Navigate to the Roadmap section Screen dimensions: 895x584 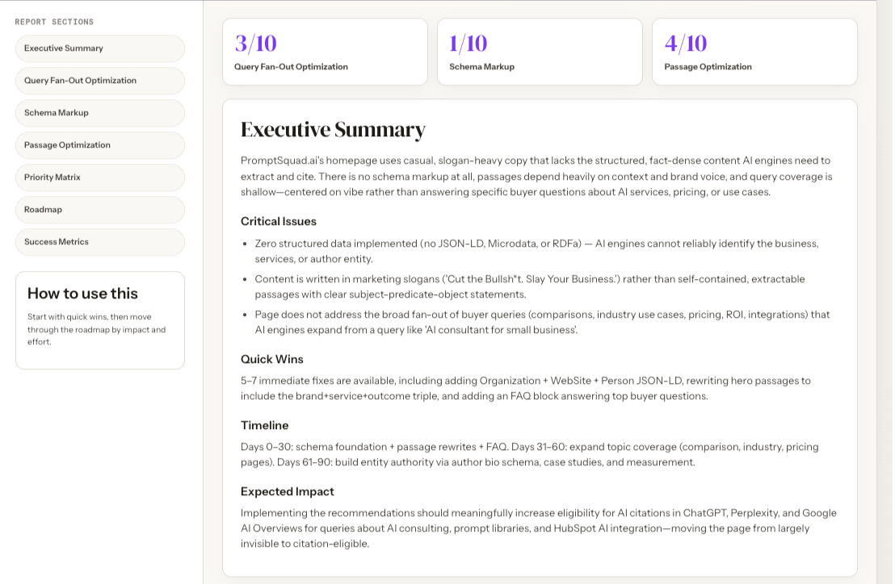tap(100, 210)
